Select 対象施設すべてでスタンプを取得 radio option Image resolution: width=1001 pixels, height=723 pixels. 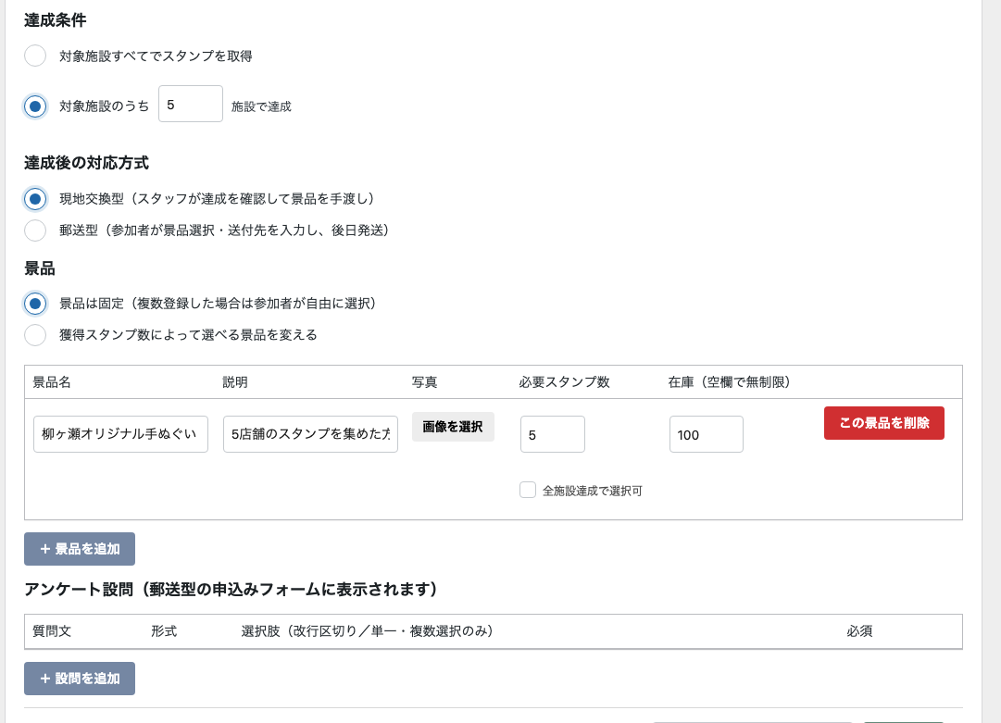pyautogui.click(x=35, y=56)
